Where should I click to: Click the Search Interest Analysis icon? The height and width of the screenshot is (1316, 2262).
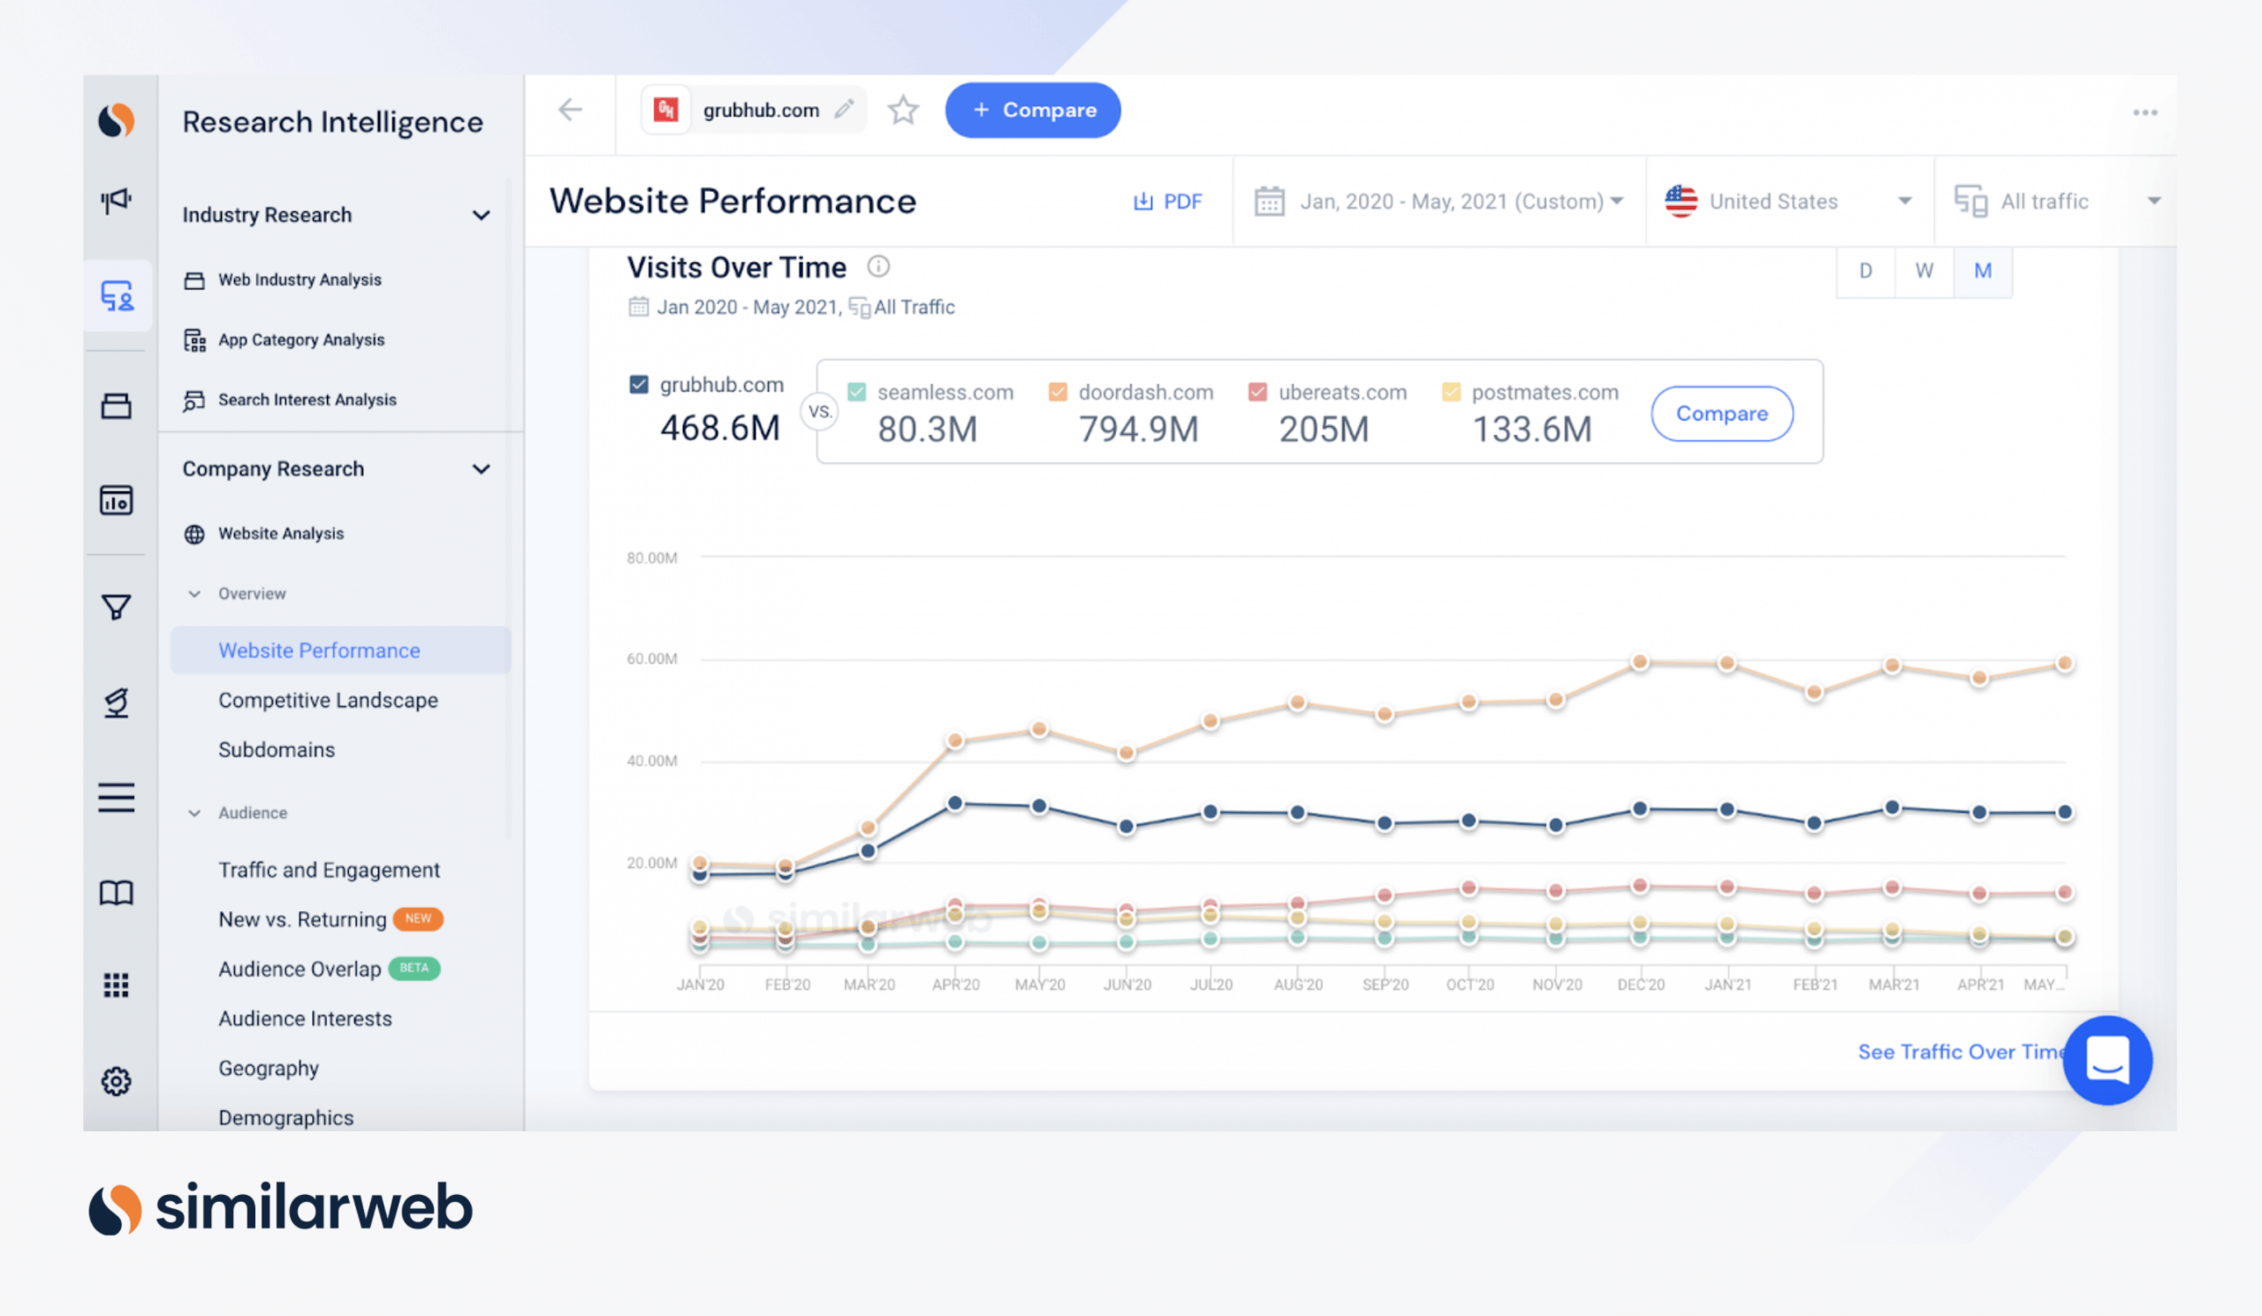[x=194, y=400]
